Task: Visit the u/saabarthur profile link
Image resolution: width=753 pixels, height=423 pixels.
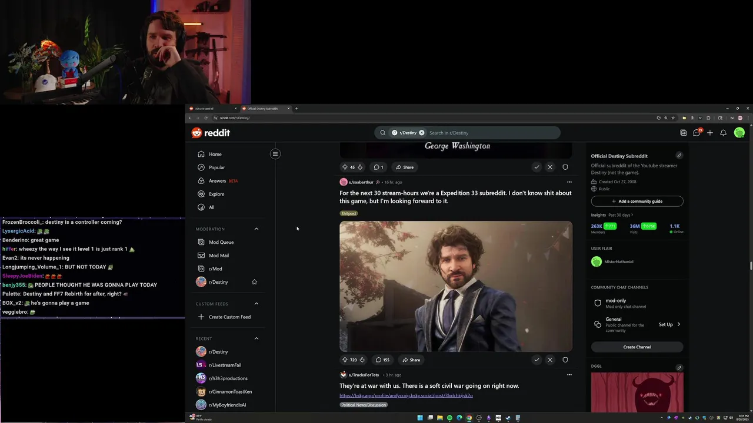Action: [361, 182]
